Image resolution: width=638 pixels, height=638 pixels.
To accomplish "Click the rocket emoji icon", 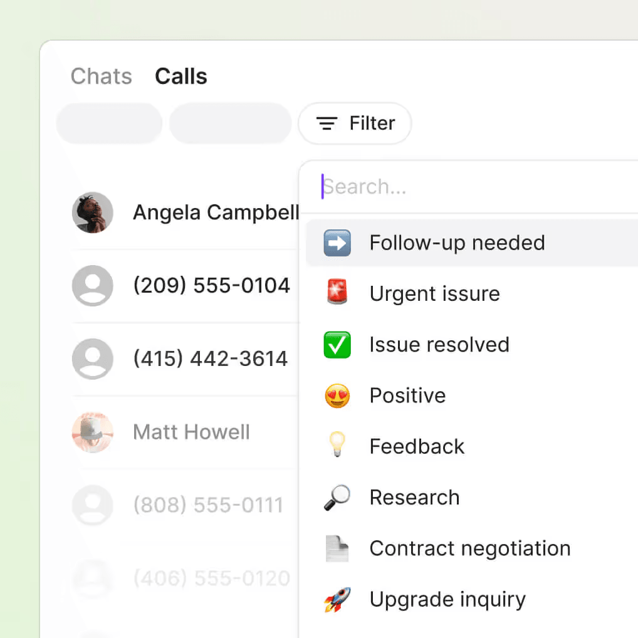I will pos(337,599).
